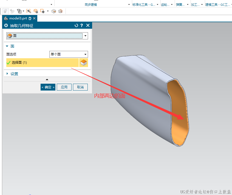The width and height of the screenshot is (232, 195).
Task: Click the orange wireframe cube icon
Action: click(60, 11)
